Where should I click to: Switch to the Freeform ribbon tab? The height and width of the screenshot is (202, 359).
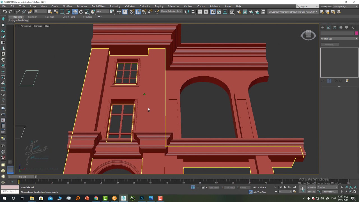pos(33,17)
